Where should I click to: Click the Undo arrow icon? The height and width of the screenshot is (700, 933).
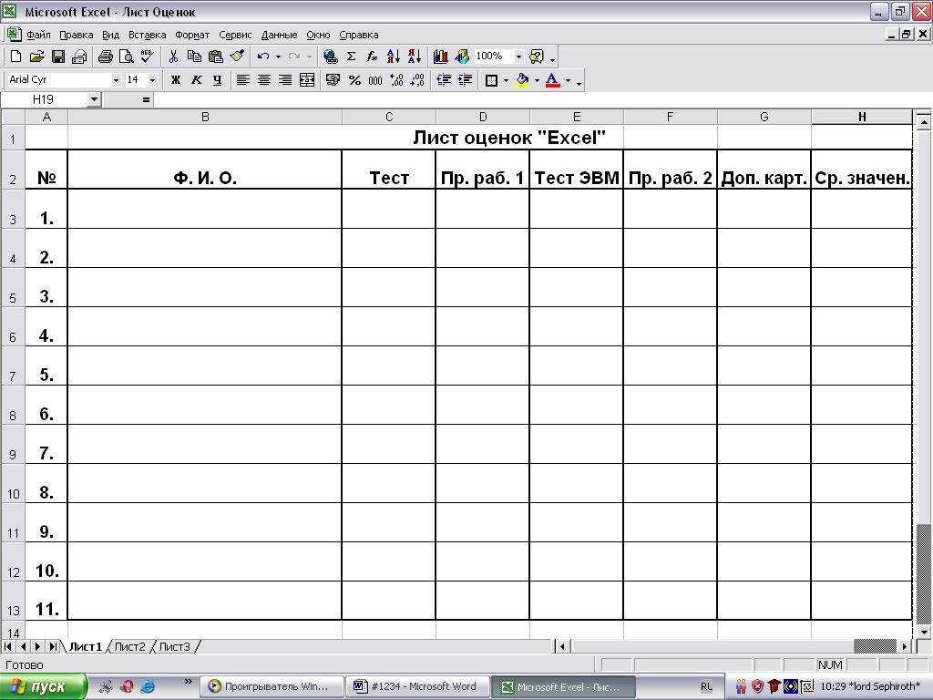tap(263, 57)
